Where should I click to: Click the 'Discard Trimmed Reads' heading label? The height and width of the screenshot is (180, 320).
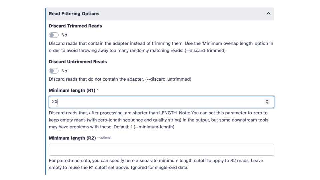75,26
